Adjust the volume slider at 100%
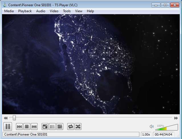182x139 pixels. click(x=167, y=127)
